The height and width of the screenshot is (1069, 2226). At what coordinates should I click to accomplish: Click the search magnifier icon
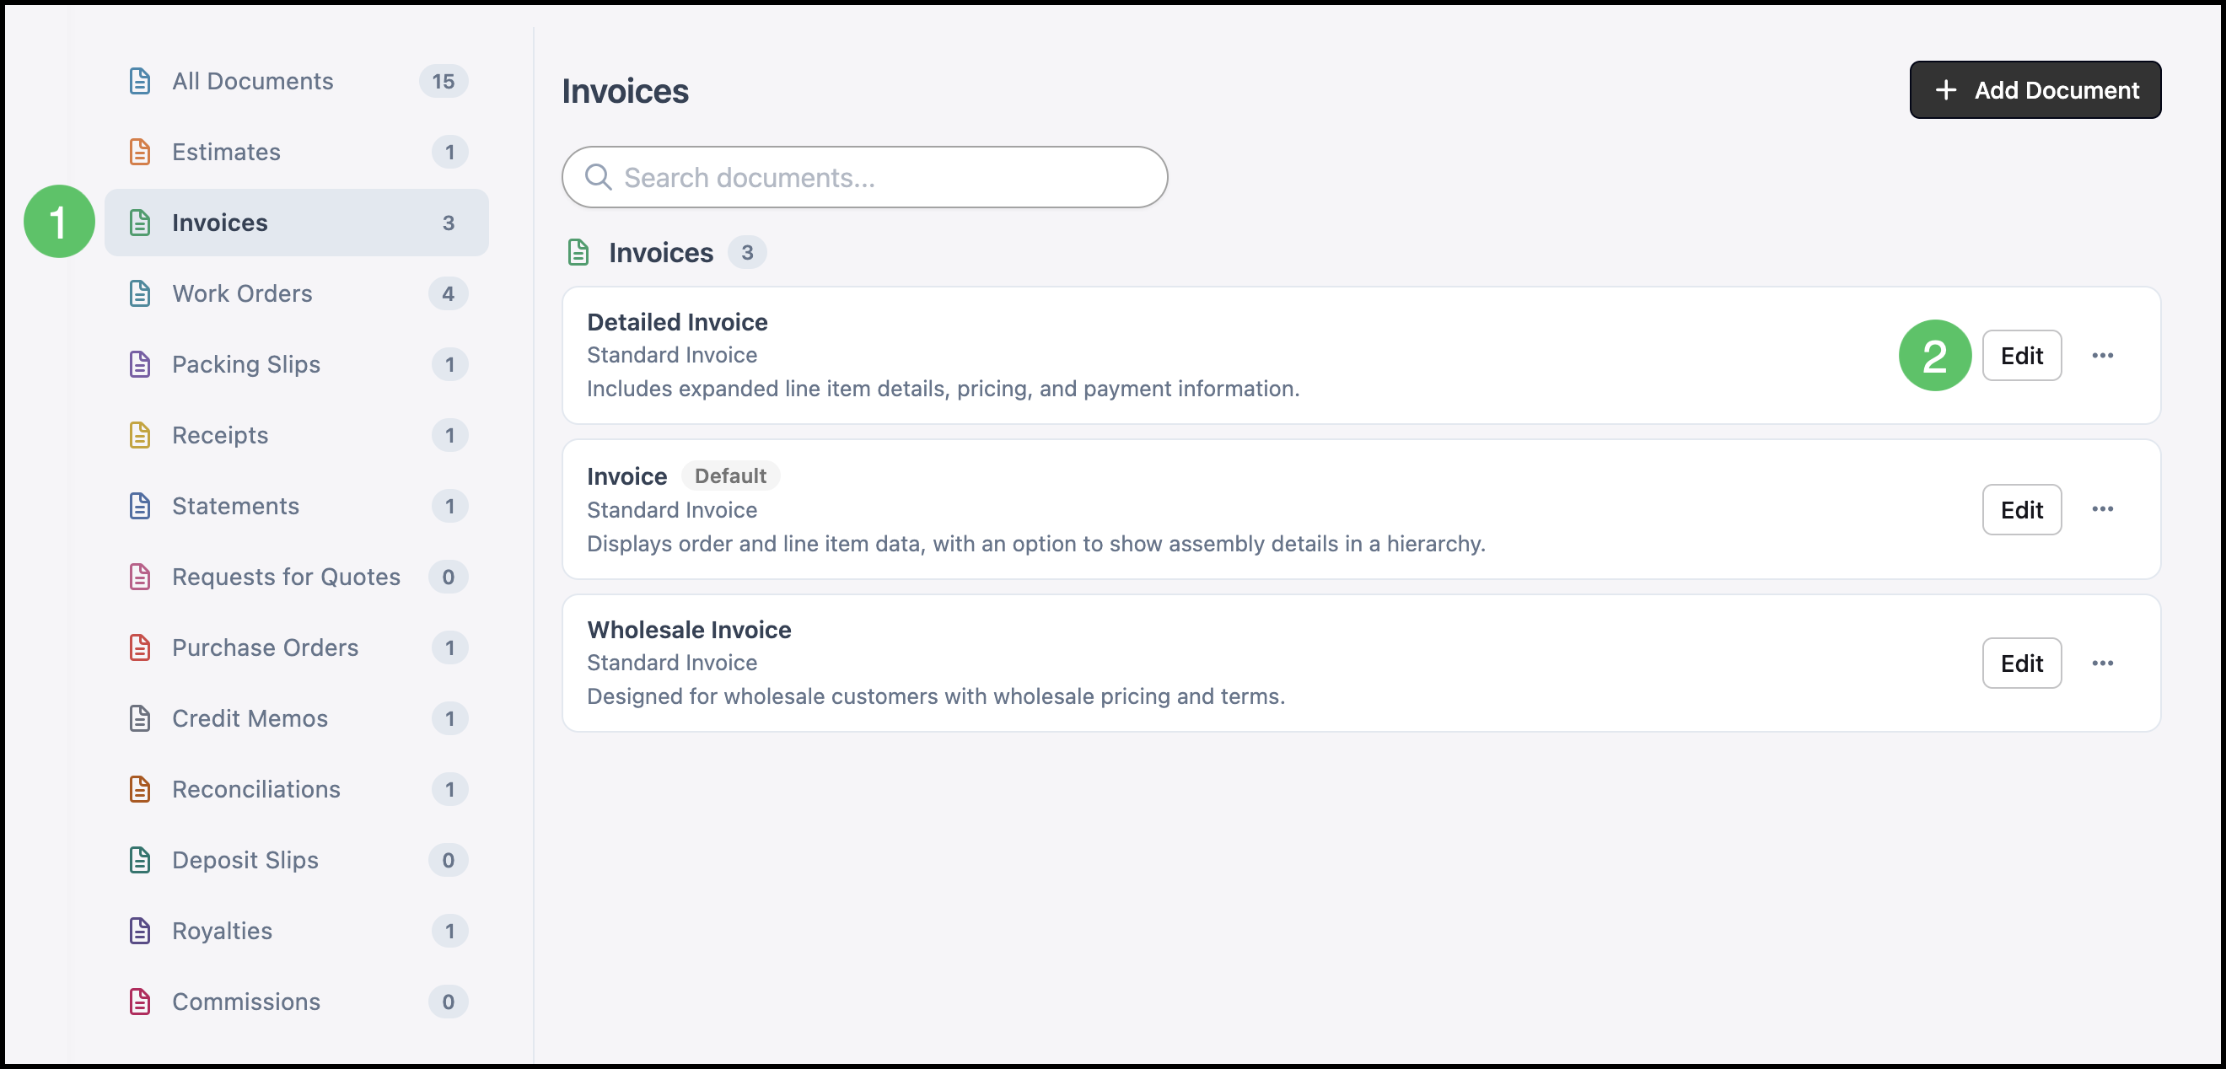point(598,177)
